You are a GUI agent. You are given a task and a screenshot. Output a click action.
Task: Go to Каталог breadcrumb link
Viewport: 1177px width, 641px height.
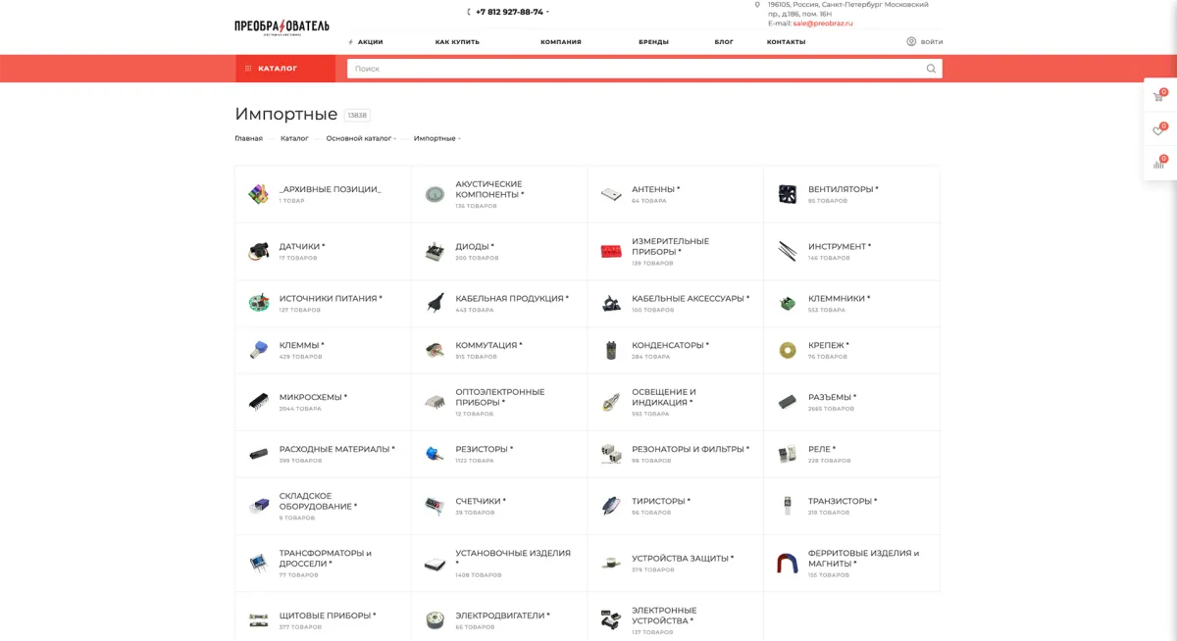coord(294,138)
